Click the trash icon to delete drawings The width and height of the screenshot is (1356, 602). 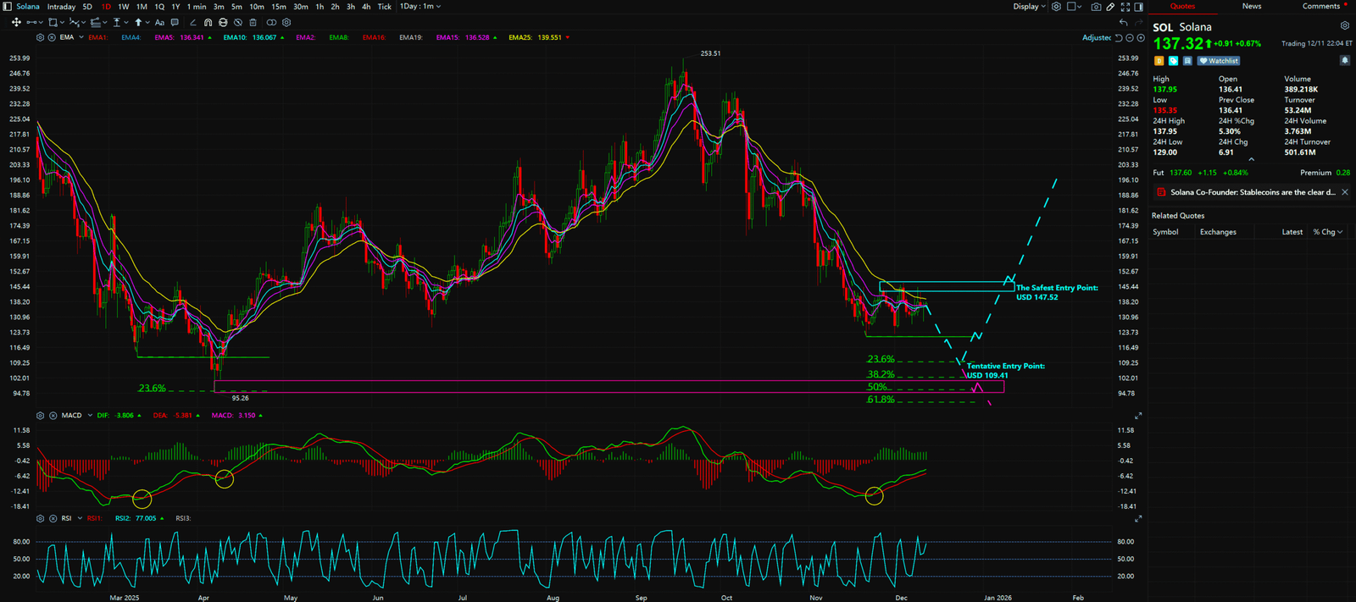click(x=253, y=23)
